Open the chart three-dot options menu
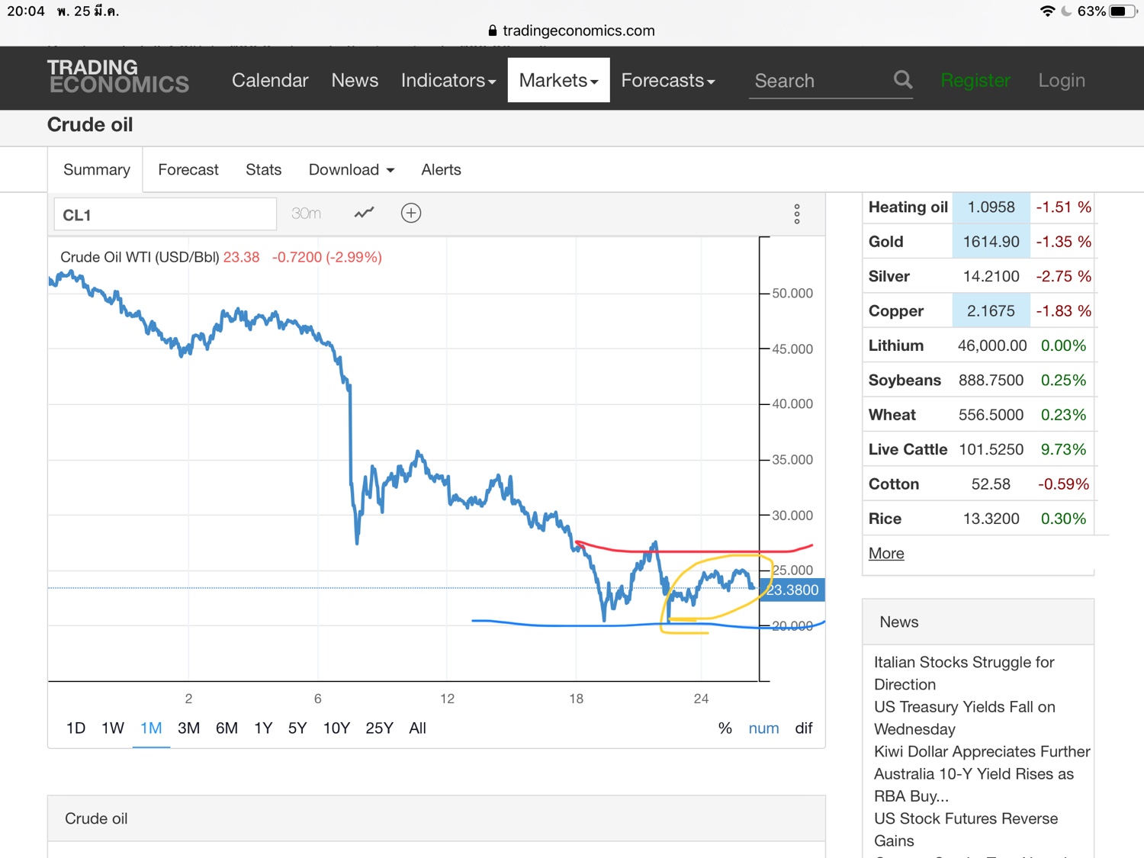 coord(796,214)
